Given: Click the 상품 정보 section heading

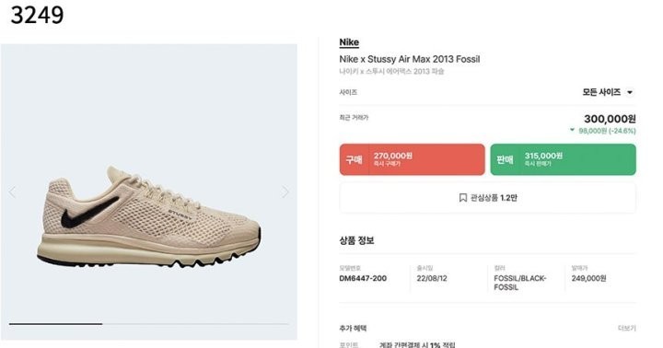Looking at the screenshot, I should point(356,240).
